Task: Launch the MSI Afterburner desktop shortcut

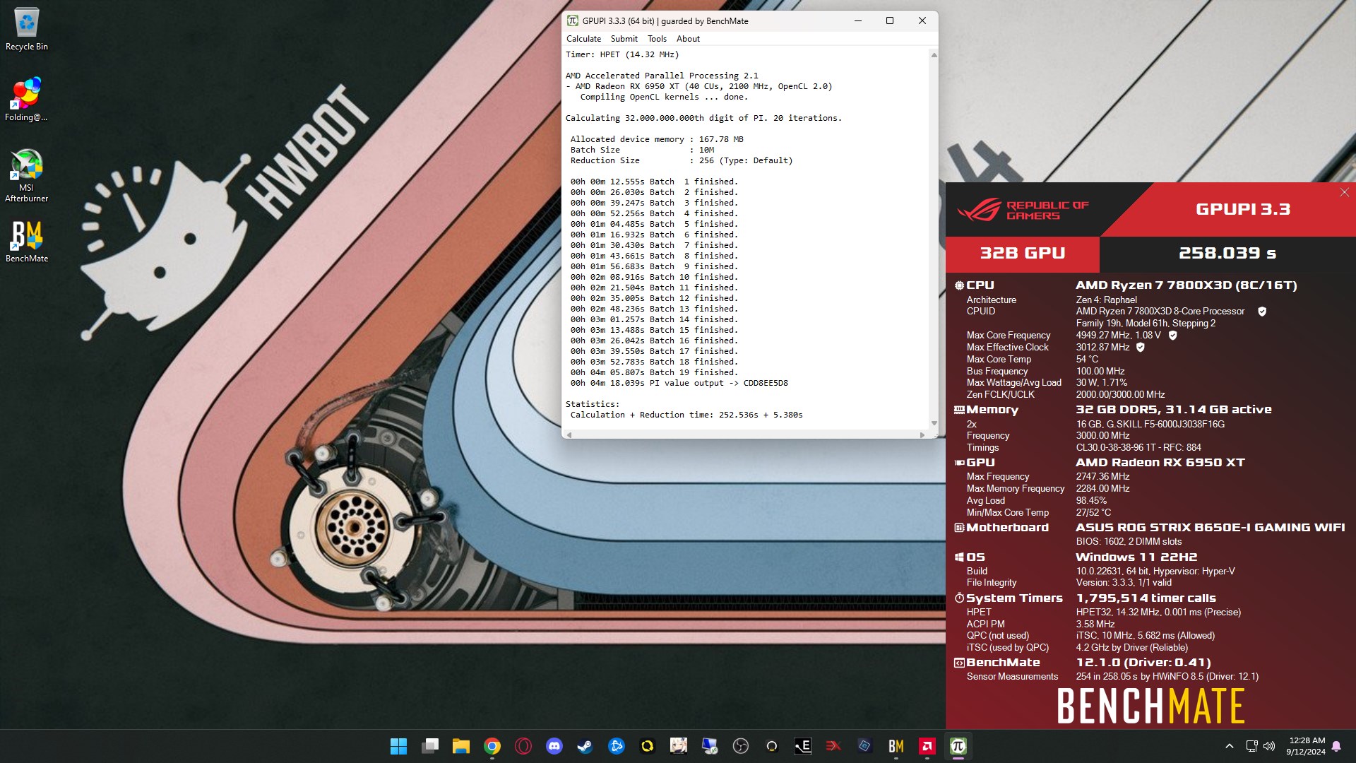Action: 27,176
